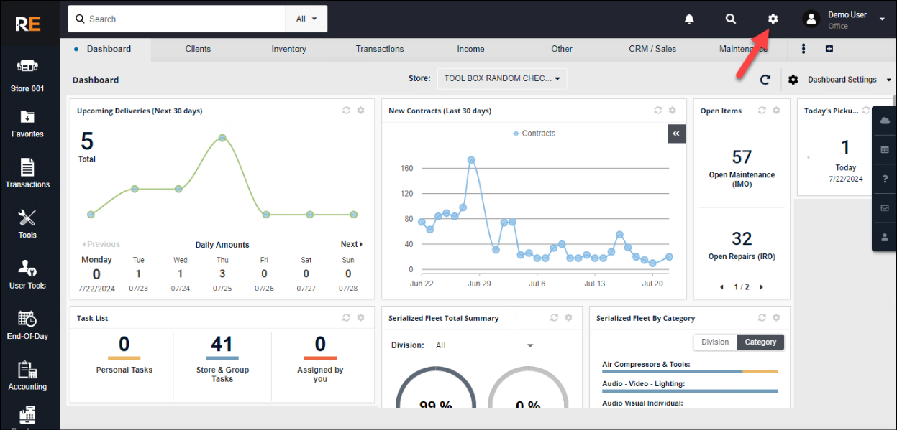897x430 pixels.
Task: Open the Favorites sidebar icon
Action: pyautogui.click(x=27, y=124)
